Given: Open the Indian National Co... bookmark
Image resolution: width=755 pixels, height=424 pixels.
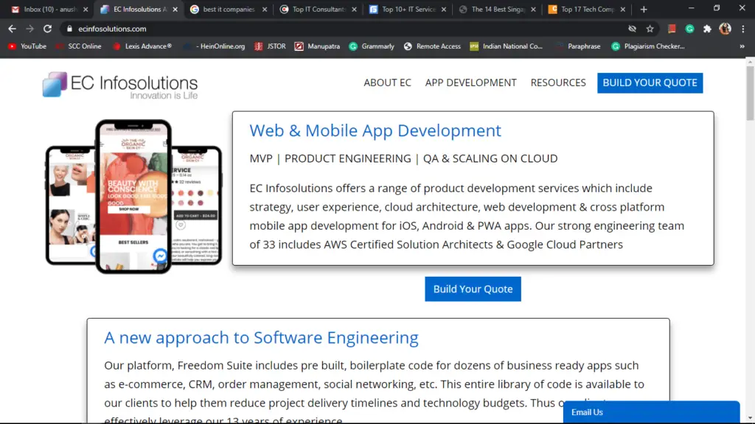Looking at the screenshot, I should coord(507,46).
